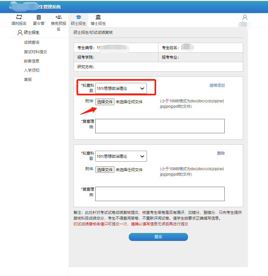Click the 硕士招生 graduation cap icon

tap(78, 17)
